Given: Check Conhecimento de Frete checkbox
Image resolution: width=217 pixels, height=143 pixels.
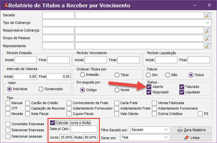Looking at the screenshot, I should coord(69,103).
